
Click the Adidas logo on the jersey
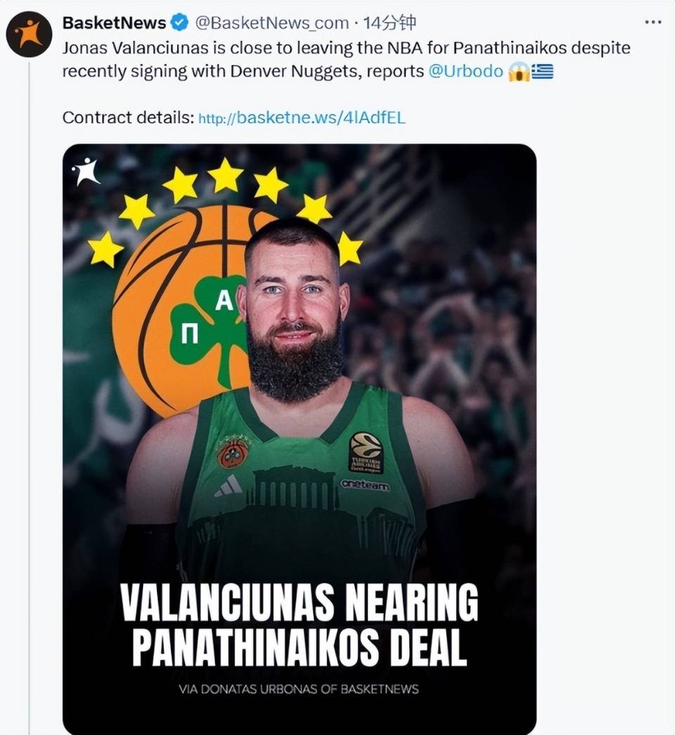coord(229,486)
